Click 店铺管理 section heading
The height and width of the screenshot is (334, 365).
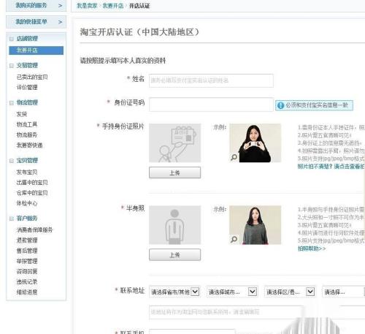pos(27,39)
